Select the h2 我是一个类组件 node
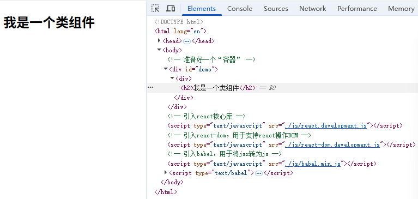This screenshot has height=199, width=418. (x=218, y=88)
